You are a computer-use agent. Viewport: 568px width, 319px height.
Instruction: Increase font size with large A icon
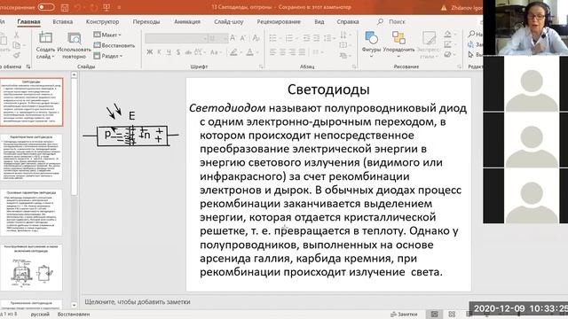(233, 38)
